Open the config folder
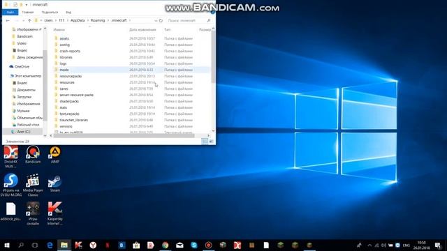The width and height of the screenshot is (447, 251). (64, 45)
